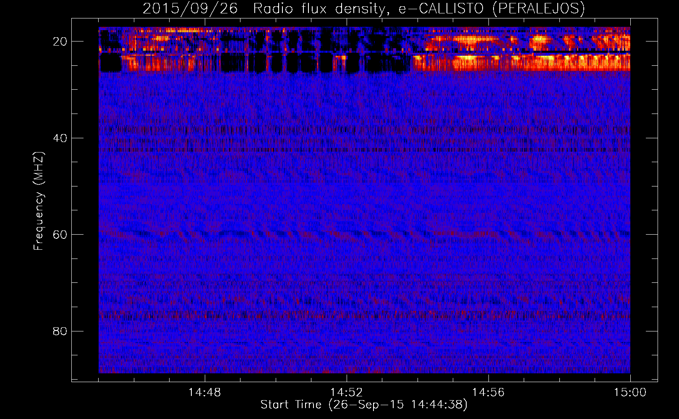Click the 15:00 time tick label
679x419 pixels.
pos(630,392)
